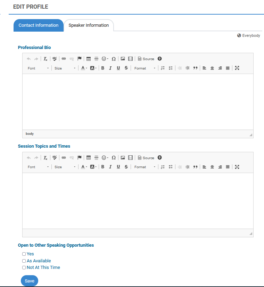The width and height of the screenshot is (264, 287).
Task: Select Not At This Time checkbox
Action: pyautogui.click(x=24, y=268)
